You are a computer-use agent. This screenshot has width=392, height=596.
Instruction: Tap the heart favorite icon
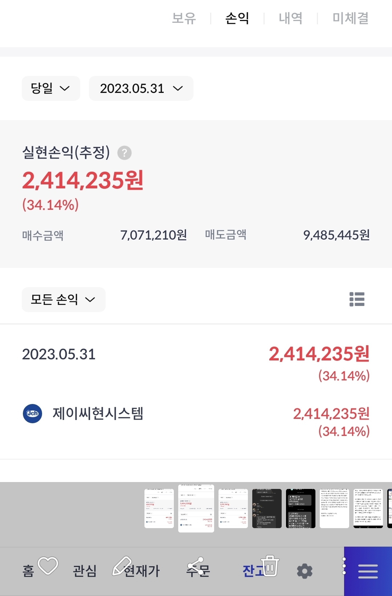(48, 566)
